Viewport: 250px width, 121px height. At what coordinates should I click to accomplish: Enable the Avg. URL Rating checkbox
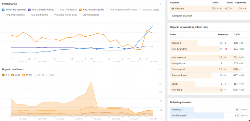pos(57,10)
